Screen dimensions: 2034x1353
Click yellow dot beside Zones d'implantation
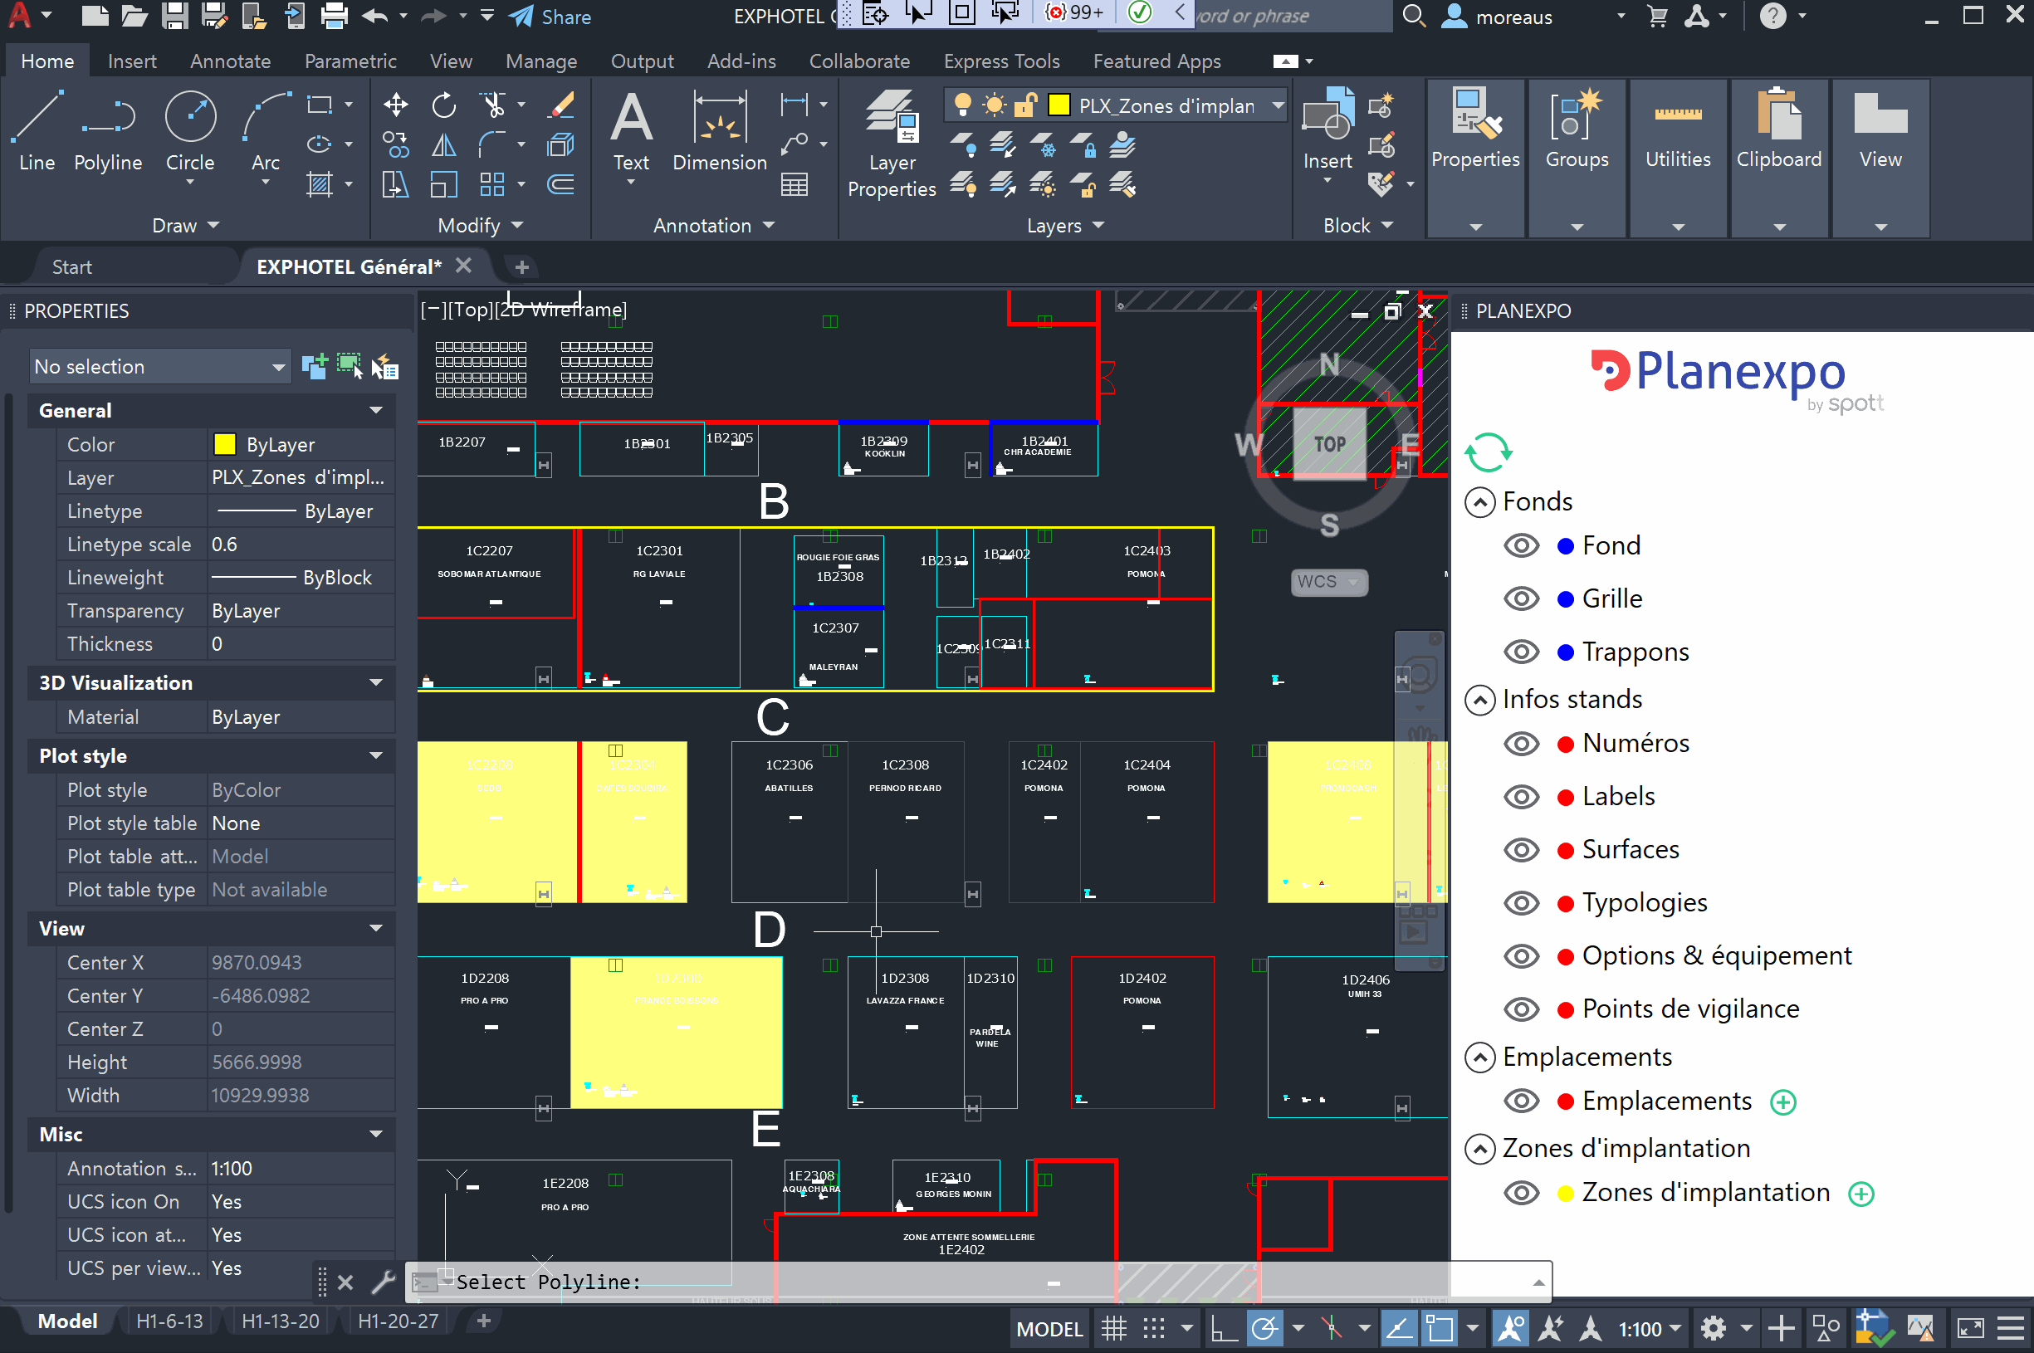[x=1566, y=1194]
